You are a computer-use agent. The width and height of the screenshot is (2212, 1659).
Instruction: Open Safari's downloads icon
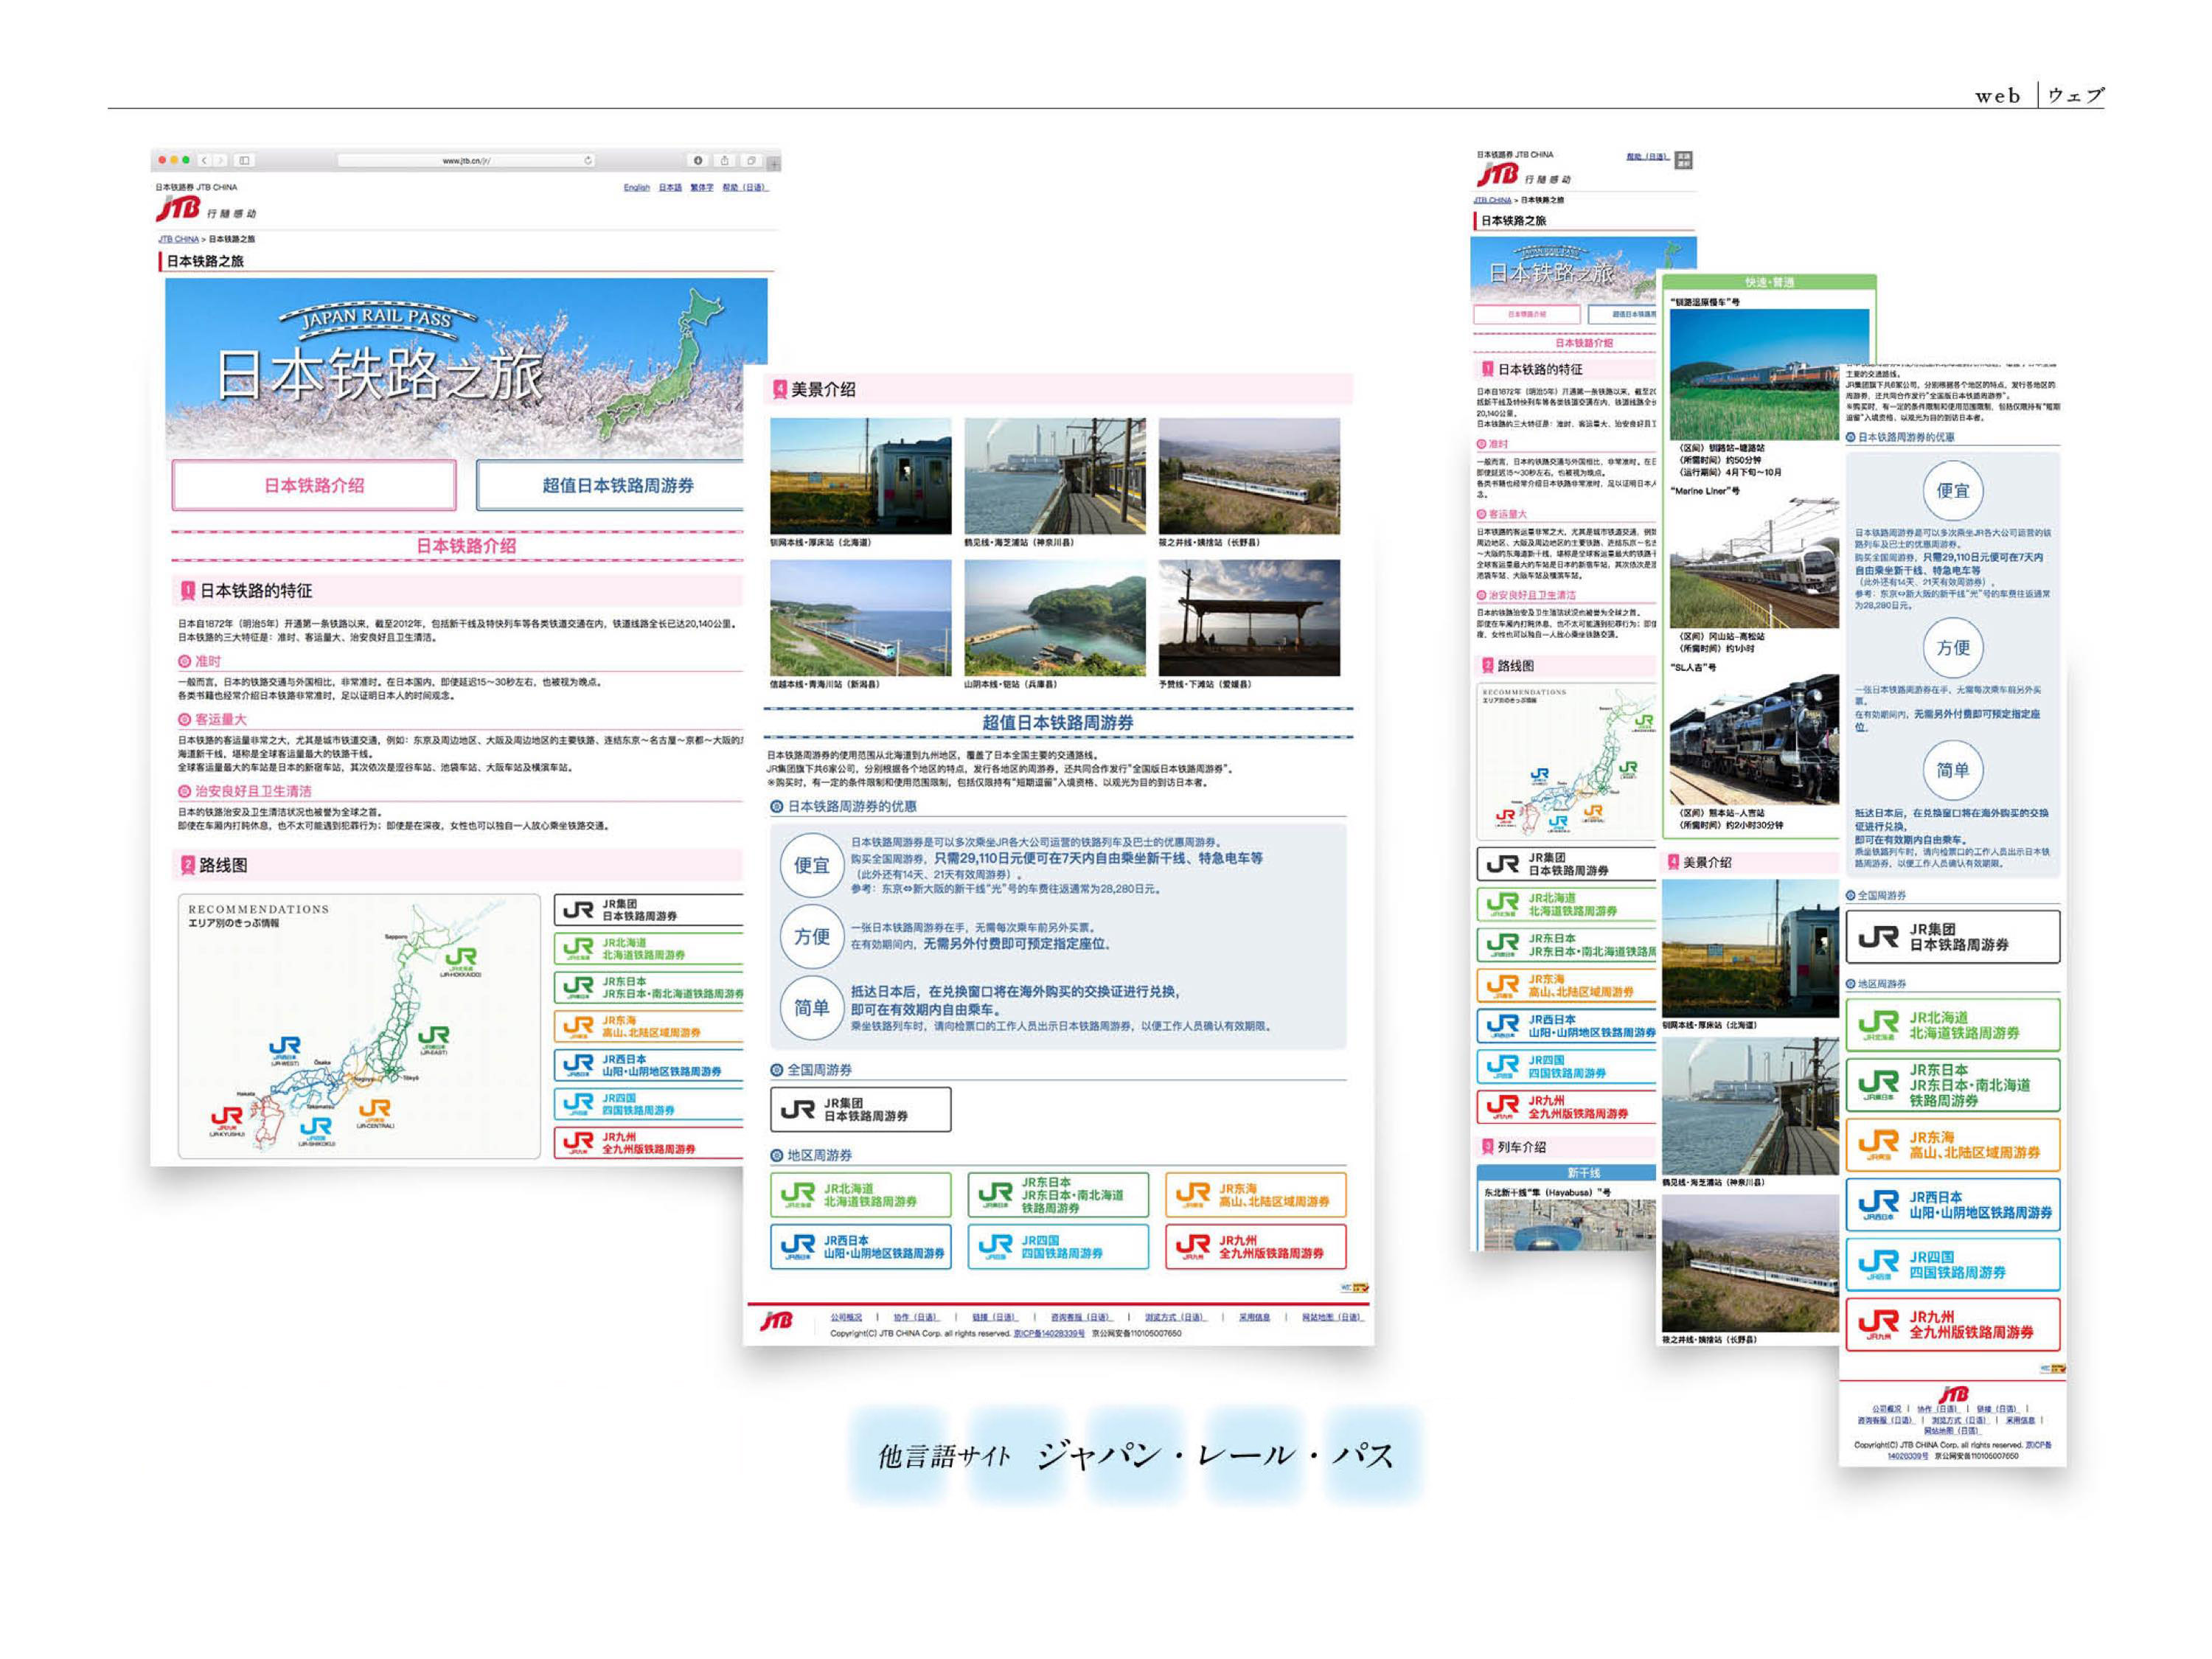pos(698,160)
